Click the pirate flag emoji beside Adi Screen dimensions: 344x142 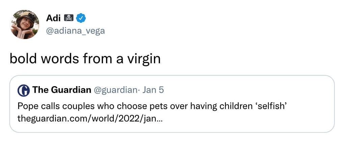[x=69, y=19]
